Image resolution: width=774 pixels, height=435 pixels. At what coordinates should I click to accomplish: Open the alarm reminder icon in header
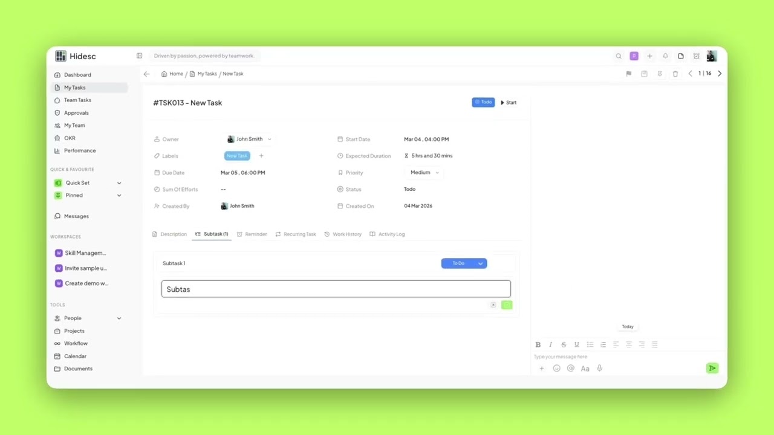(x=696, y=56)
